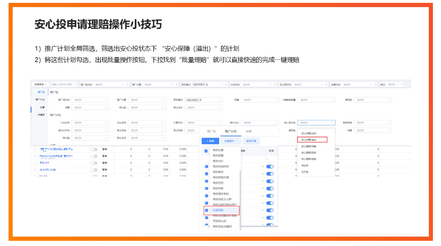Select 推广组 in filter sidebar
This screenshot has height=246, width=441.
coord(41,92)
